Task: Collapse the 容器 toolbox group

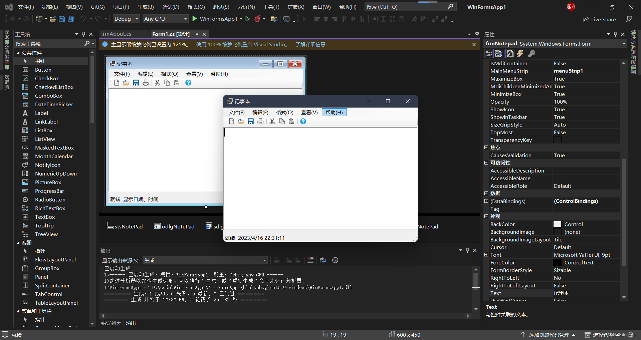Action: 18,242
